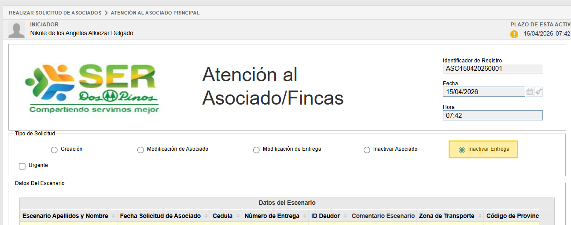The width and height of the screenshot is (571, 225).
Task: Select the Inactivar Entrega radio button
Action: 462,150
